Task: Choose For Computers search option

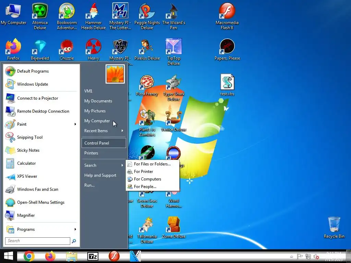Action: (x=153, y=179)
